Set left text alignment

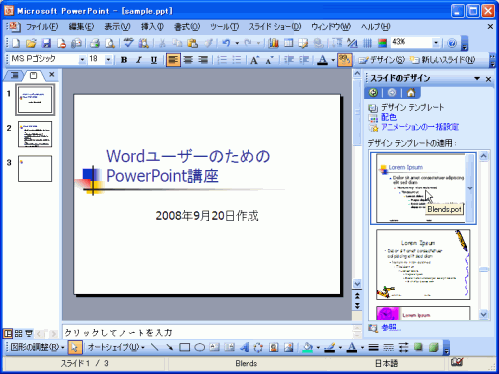(x=173, y=60)
